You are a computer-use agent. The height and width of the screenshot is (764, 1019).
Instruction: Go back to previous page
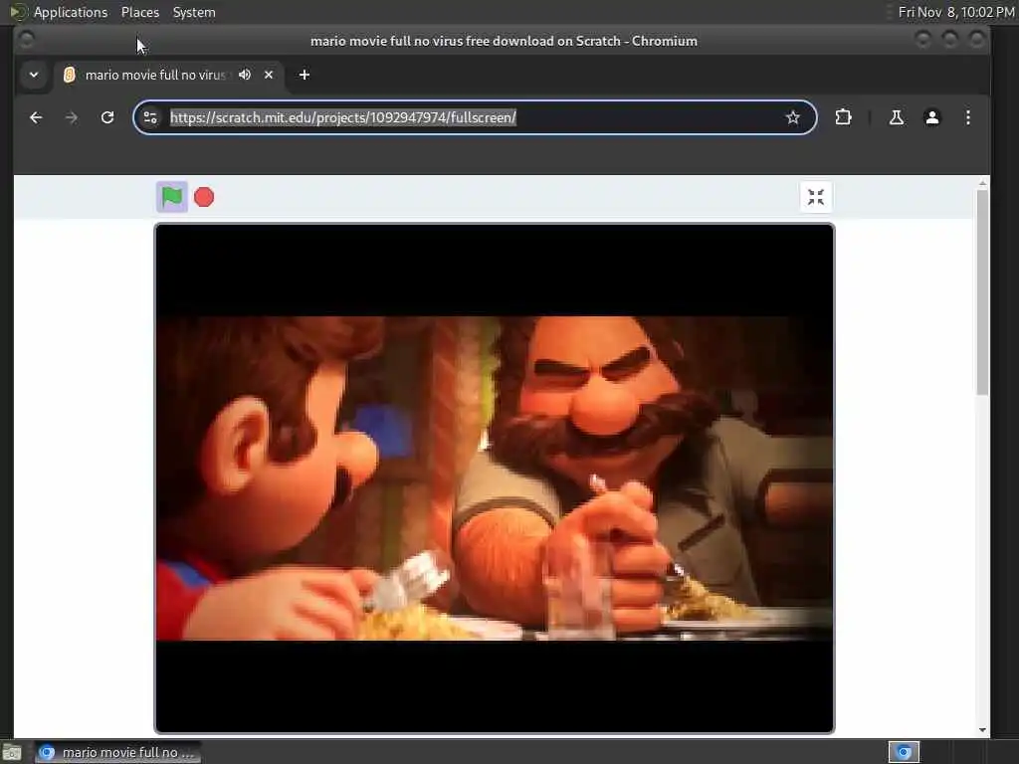[36, 117]
